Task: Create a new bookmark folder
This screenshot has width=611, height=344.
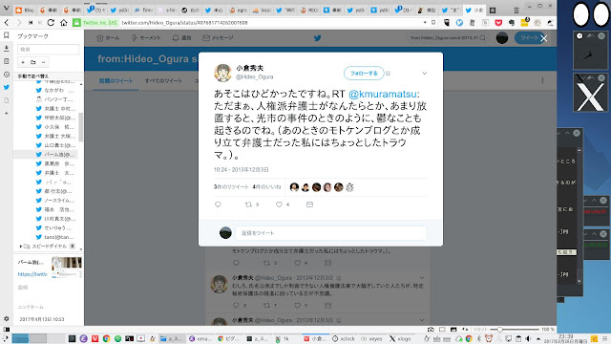Action: pyautogui.click(x=33, y=62)
